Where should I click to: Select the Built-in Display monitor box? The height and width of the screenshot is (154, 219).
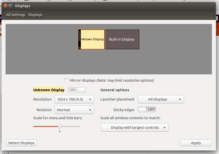click(x=122, y=40)
